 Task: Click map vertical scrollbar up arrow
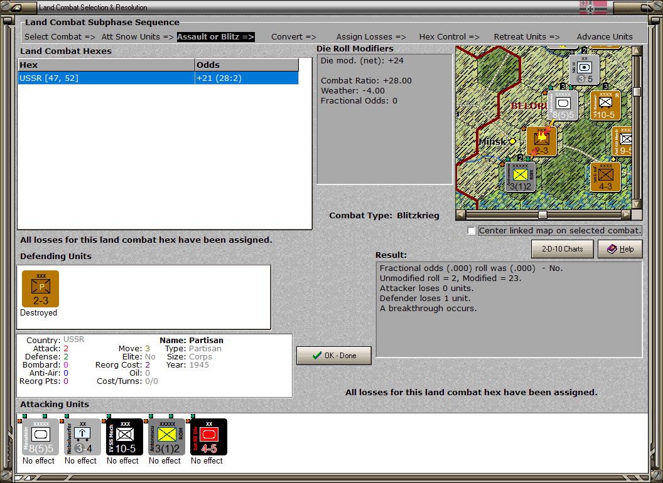pos(637,51)
